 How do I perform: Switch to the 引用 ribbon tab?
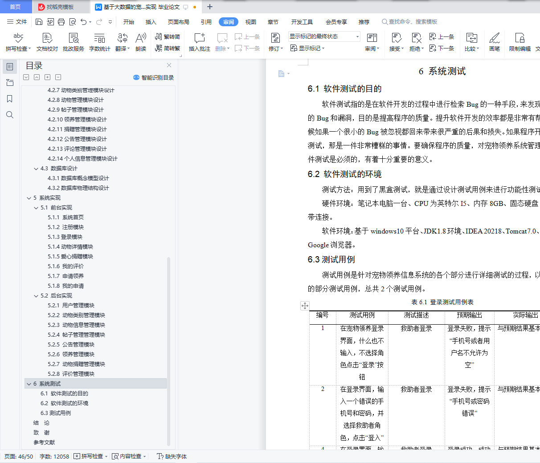[206, 22]
